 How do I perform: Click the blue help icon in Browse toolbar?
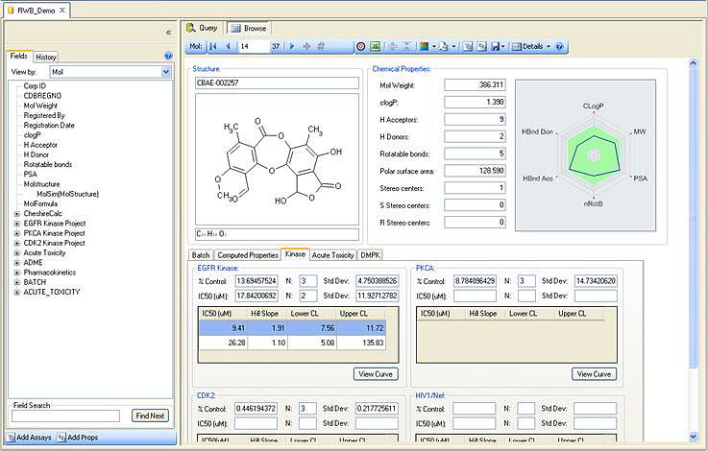[560, 46]
